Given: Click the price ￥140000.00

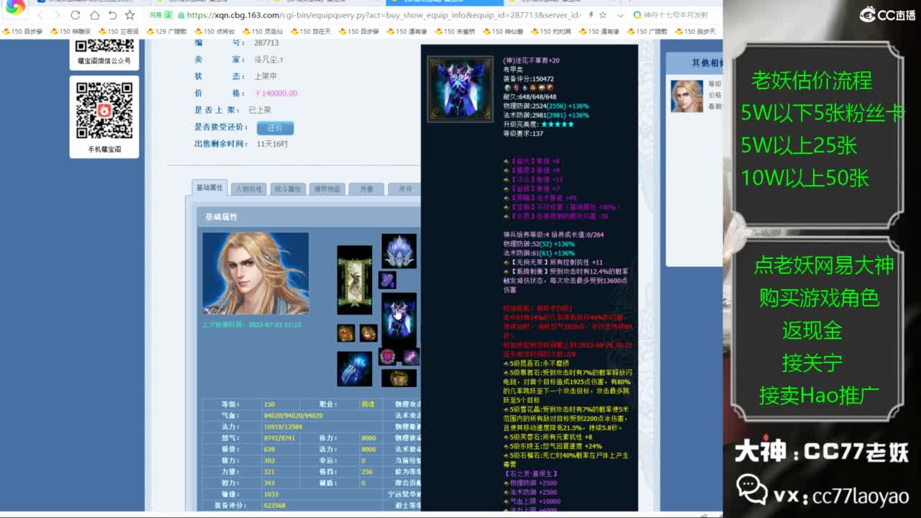Looking at the screenshot, I should (276, 94).
